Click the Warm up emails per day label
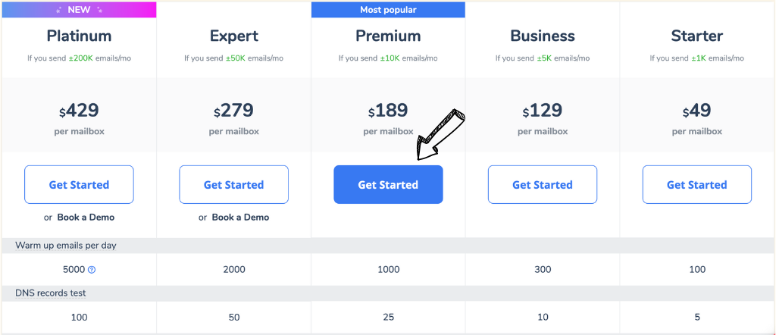The height and width of the screenshot is (335, 776). (x=66, y=246)
